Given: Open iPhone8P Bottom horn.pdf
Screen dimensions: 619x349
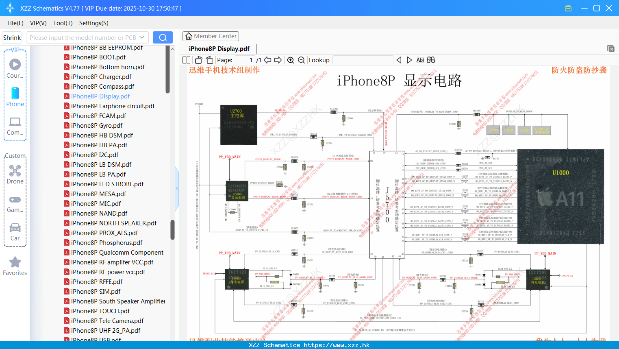Looking at the screenshot, I should (108, 67).
